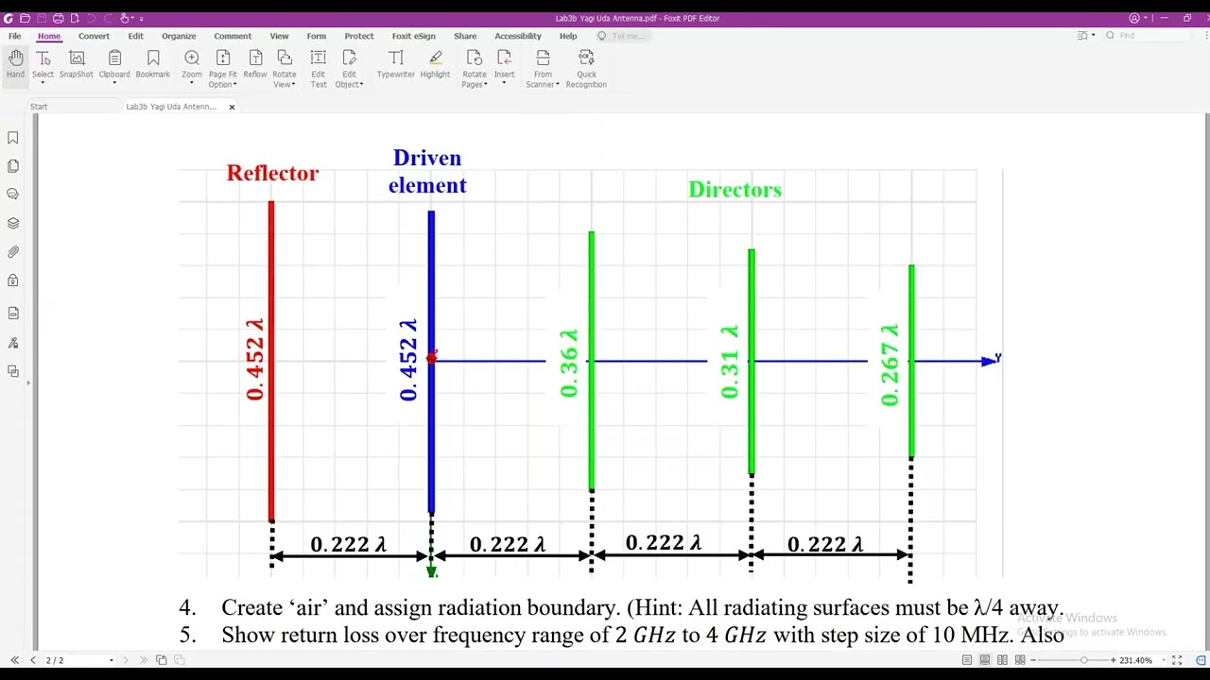Click the zoom out minus button
This screenshot has height=680, width=1210.
pyautogui.click(x=1035, y=660)
